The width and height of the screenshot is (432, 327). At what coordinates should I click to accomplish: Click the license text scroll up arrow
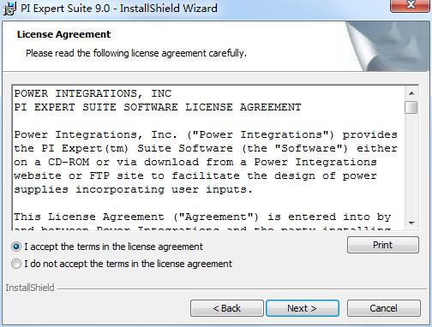click(x=411, y=93)
